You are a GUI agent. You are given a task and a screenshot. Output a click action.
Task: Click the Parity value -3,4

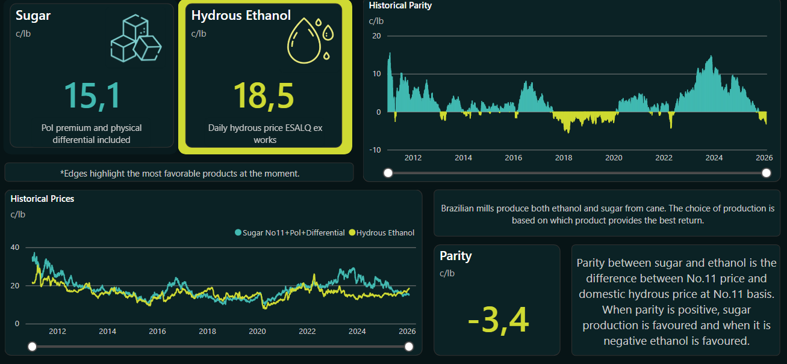click(498, 320)
